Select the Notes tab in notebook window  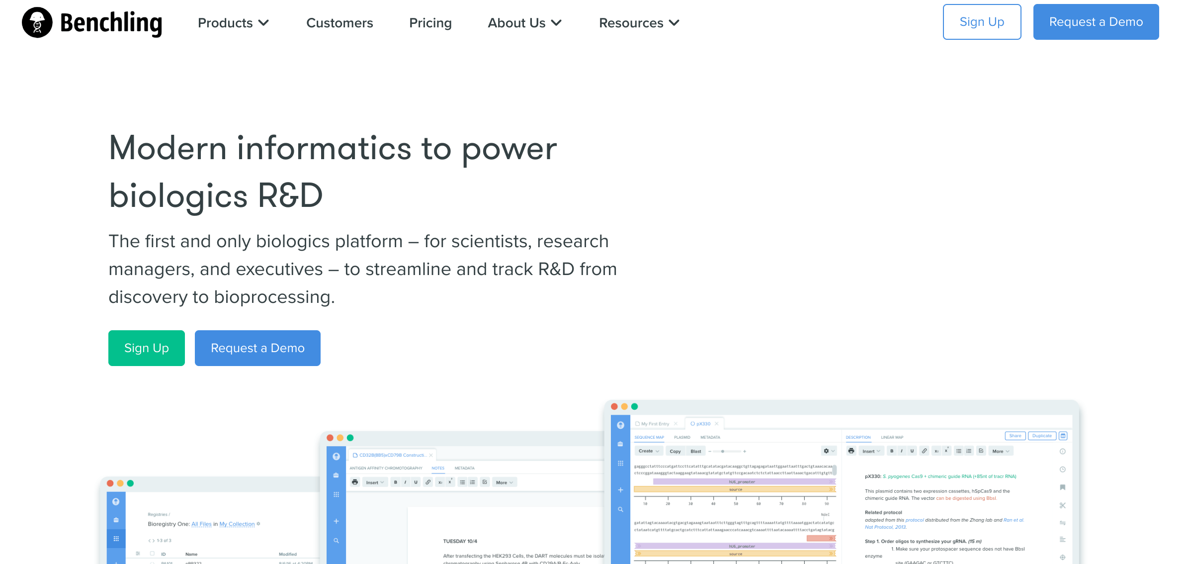(438, 468)
